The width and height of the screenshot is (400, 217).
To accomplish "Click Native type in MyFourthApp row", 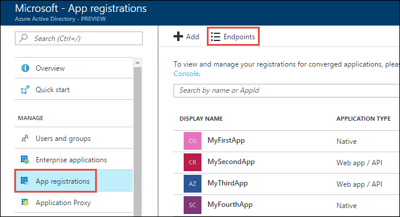I will pyautogui.click(x=347, y=206).
